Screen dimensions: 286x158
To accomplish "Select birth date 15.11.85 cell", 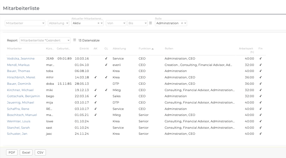I will (64, 84).
